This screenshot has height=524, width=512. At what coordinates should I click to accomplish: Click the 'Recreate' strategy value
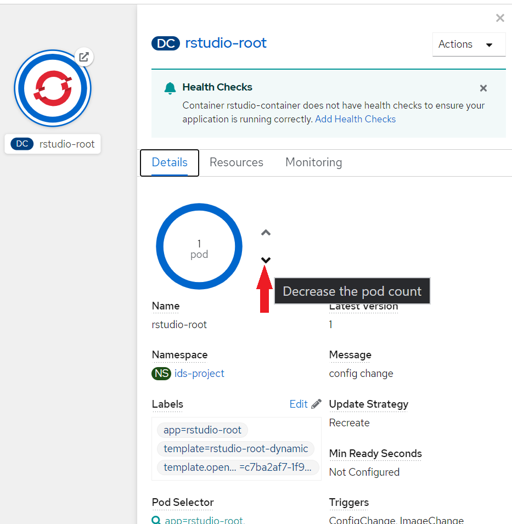click(x=349, y=422)
